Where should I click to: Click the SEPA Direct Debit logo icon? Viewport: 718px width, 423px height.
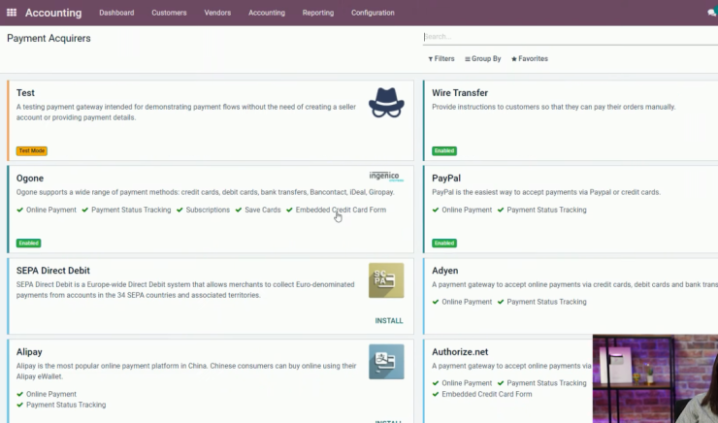386,280
